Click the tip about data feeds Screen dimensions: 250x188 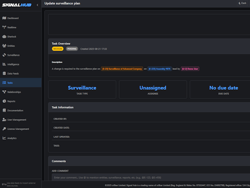(19, 184)
